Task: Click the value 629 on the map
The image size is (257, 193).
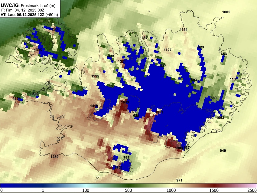Action: [136, 116]
